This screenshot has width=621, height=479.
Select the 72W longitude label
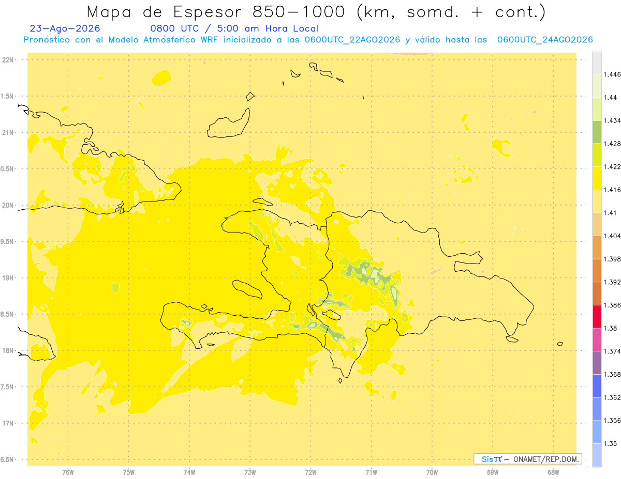311,472
